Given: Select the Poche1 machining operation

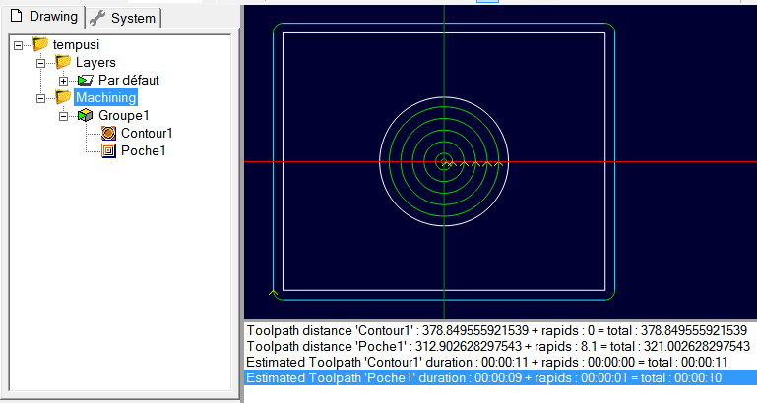Looking at the screenshot, I should 143,150.
